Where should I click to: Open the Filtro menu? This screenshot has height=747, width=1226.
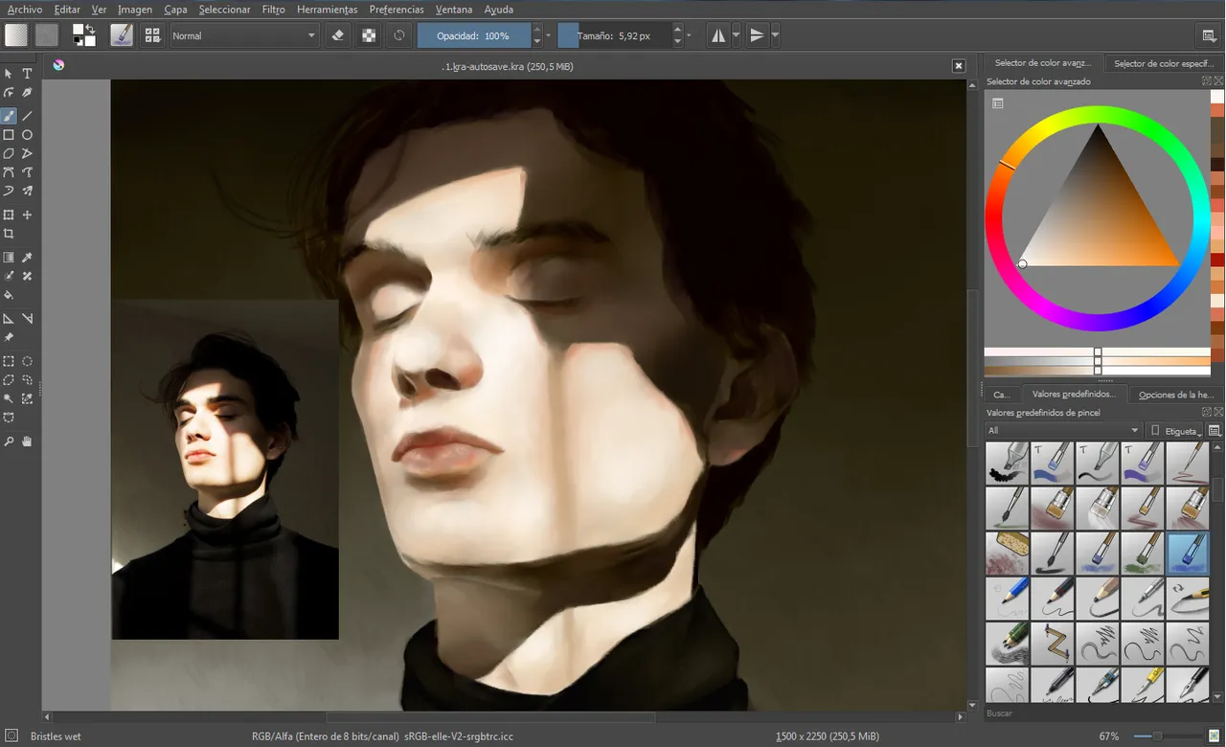pyautogui.click(x=273, y=9)
